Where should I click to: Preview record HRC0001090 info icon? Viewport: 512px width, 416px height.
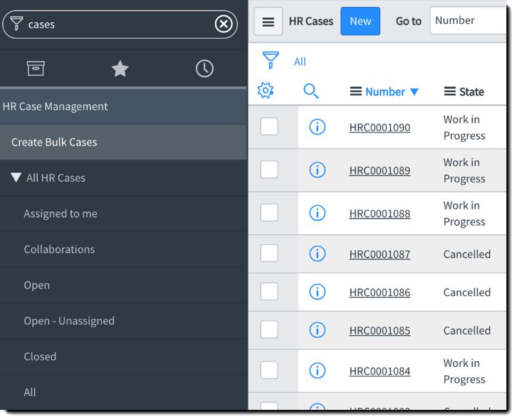coord(317,127)
